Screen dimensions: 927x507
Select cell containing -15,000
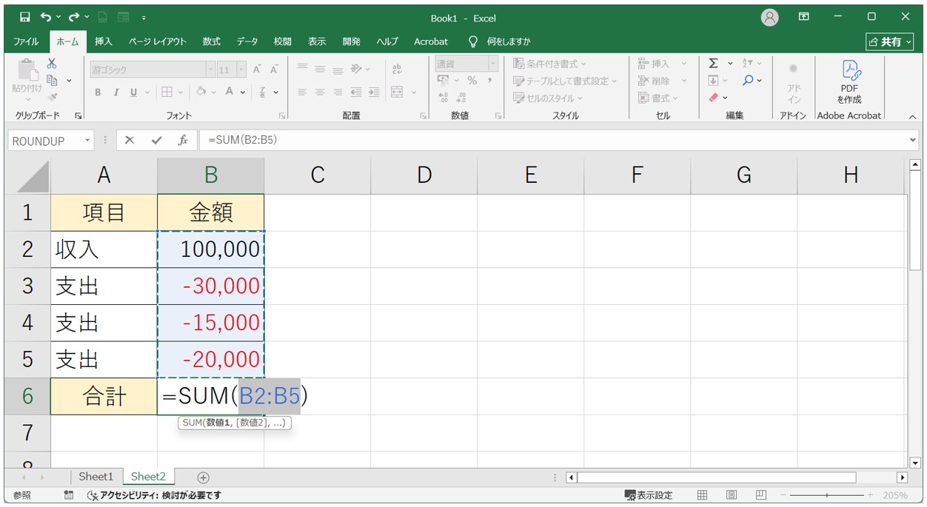[x=211, y=323]
